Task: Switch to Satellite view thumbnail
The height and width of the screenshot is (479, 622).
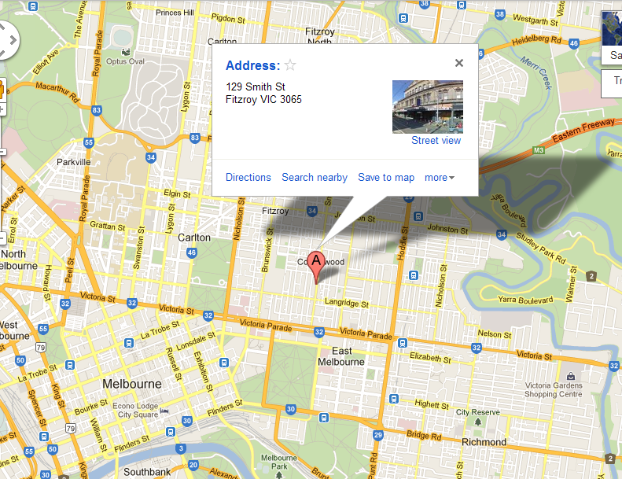Action: tap(612, 35)
